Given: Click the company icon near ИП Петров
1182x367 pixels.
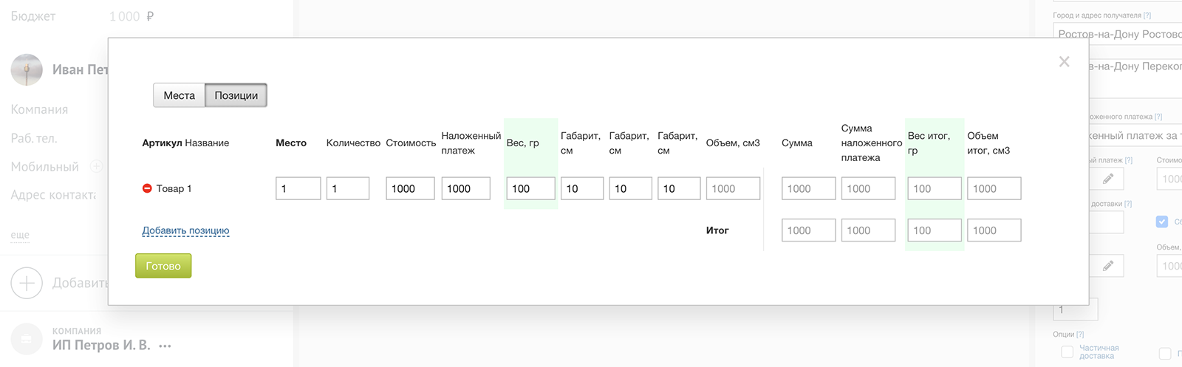Looking at the screenshot, I should coord(27,339).
